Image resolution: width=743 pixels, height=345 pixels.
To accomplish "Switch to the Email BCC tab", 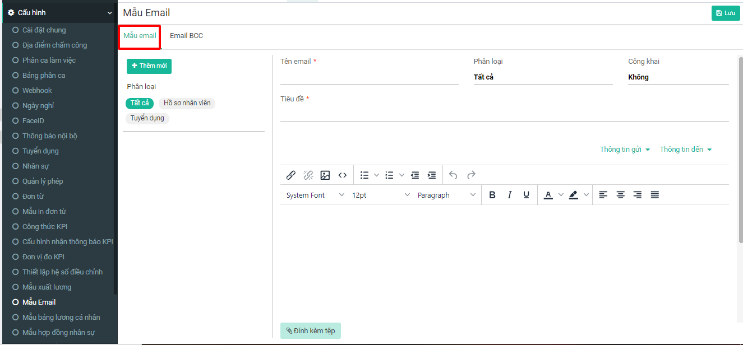I will [186, 36].
